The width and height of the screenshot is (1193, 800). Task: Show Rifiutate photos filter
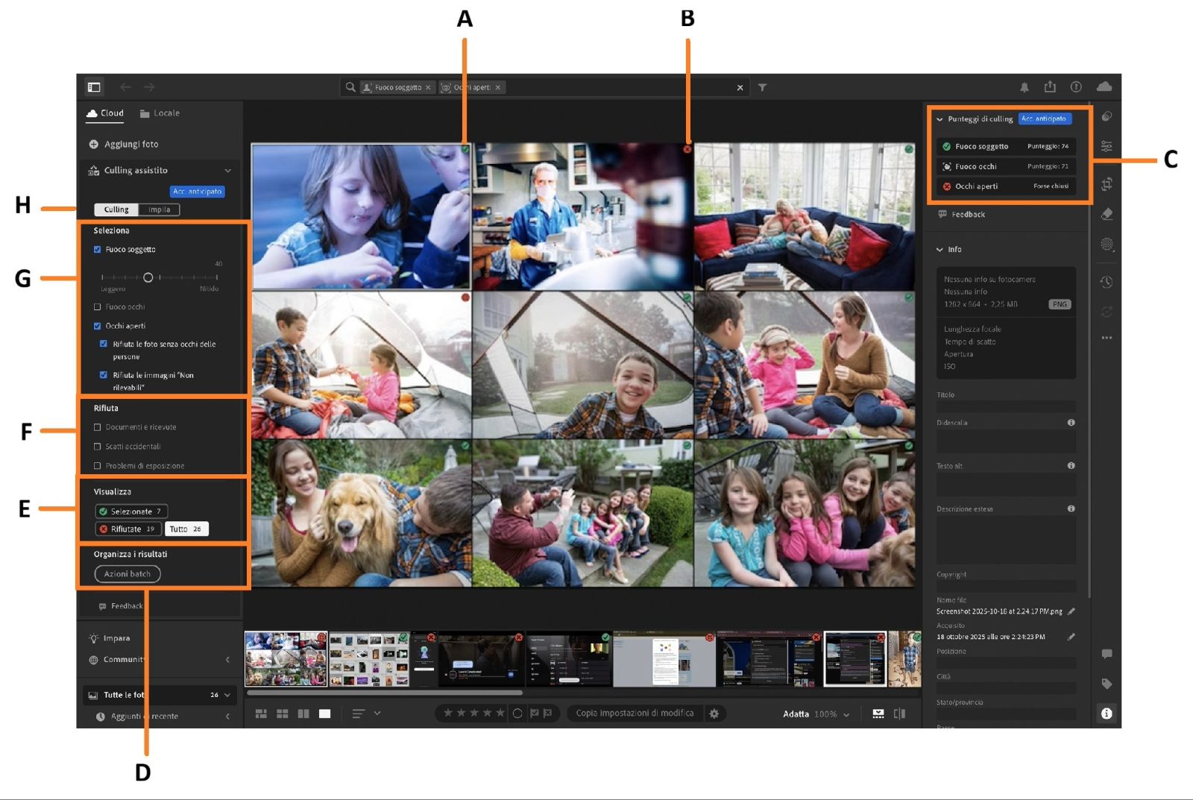coord(128,529)
